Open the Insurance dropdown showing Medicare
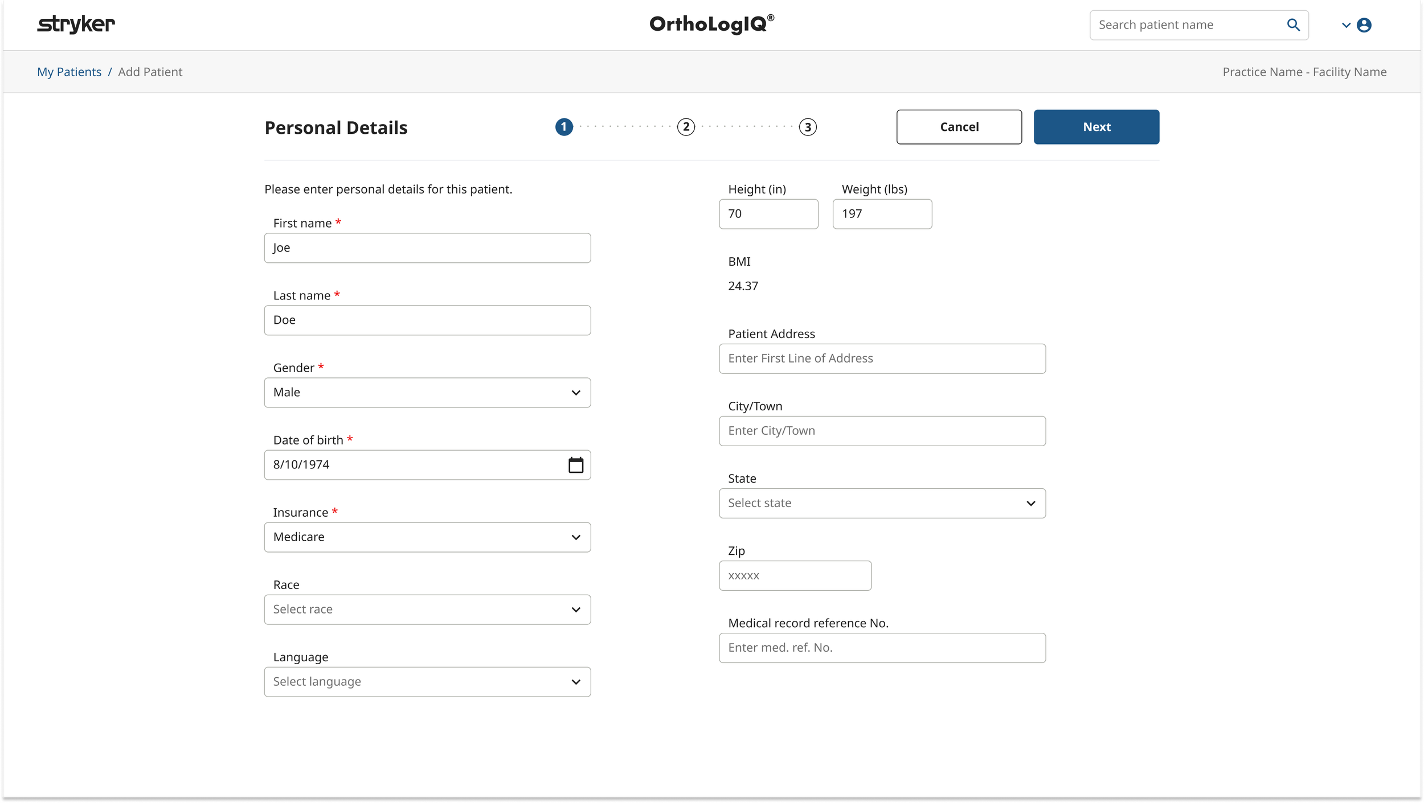 coord(427,537)
